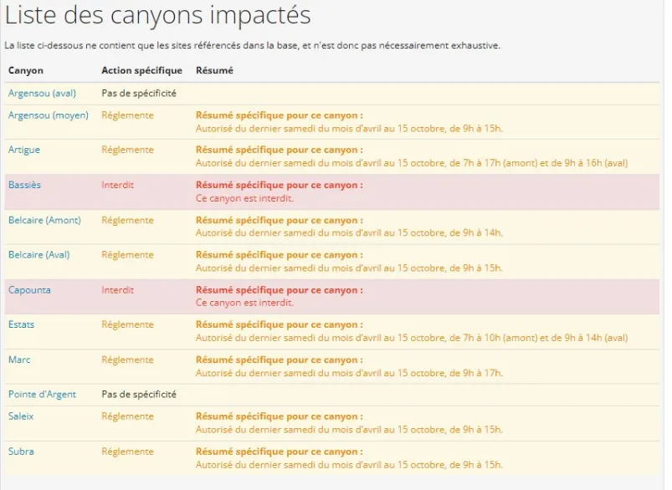The image size is (672, 490).
Task: Open the Argensou (aval) canyon link
Action: point(42,93)
